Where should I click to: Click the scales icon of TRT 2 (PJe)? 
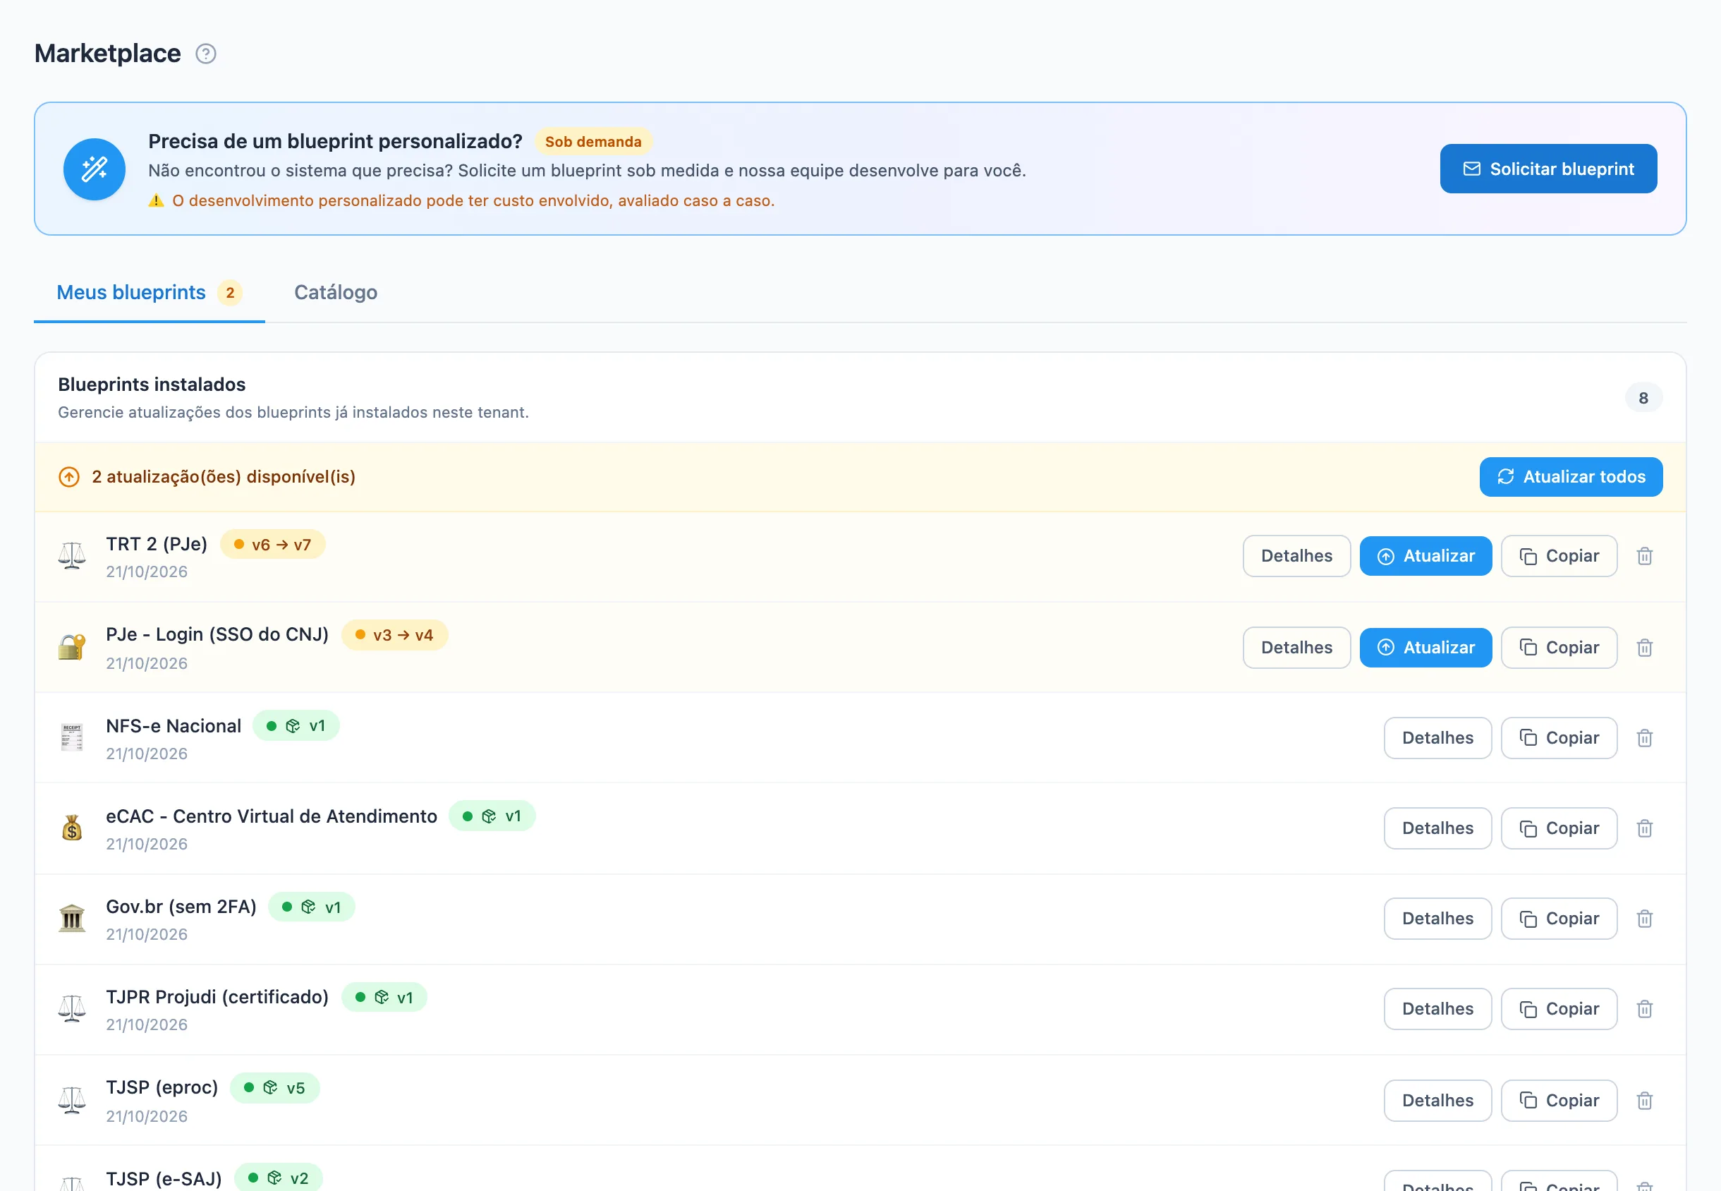(x=73, y=556)
